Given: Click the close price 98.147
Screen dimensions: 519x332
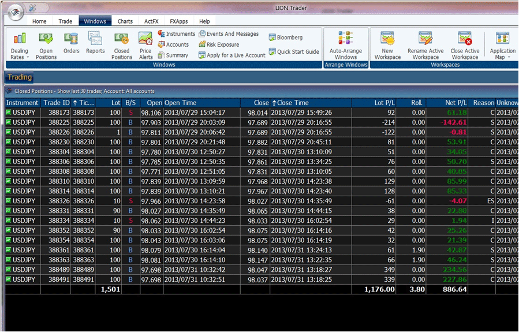Looking at the screenshot, I should (x=255, y=260).
